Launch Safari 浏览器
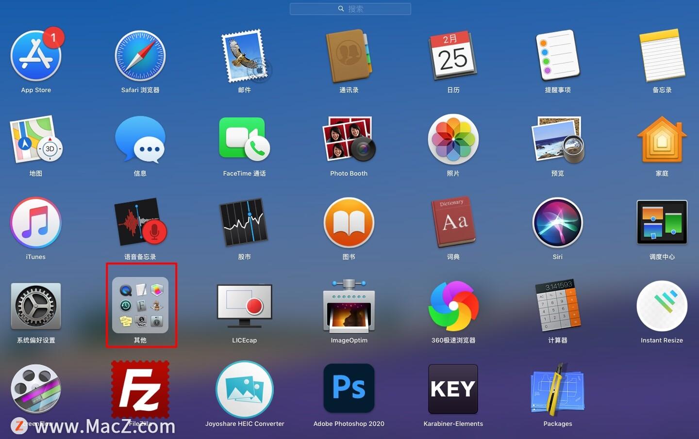The image size is (699, 439). [x=140, y=56]
